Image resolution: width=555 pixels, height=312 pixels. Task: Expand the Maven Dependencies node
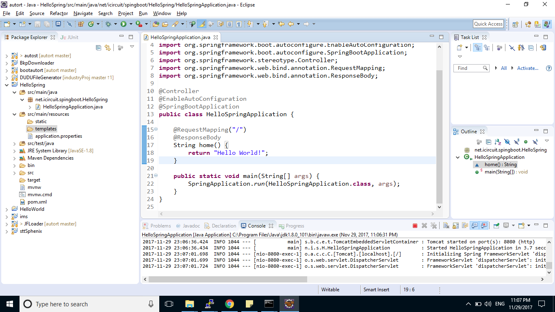point(14,158)
